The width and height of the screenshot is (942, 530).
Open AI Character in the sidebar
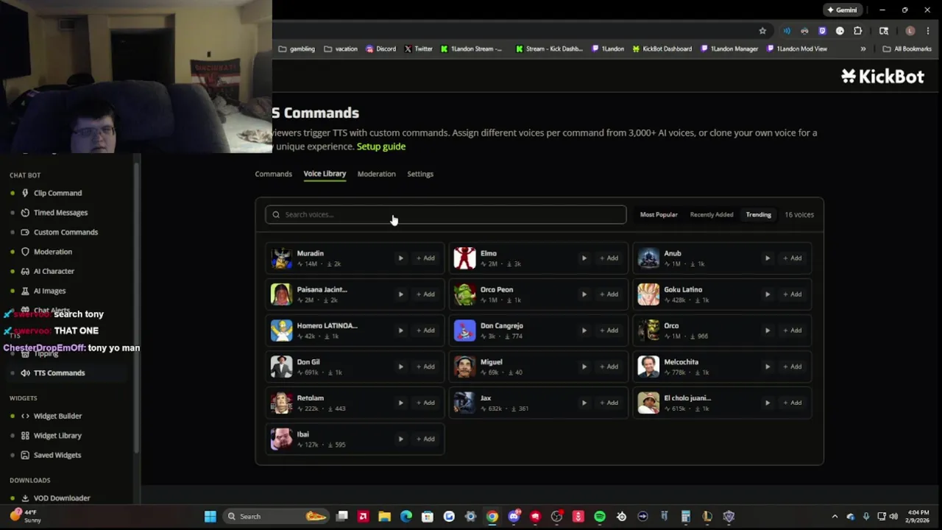click(x=54, y=271)
